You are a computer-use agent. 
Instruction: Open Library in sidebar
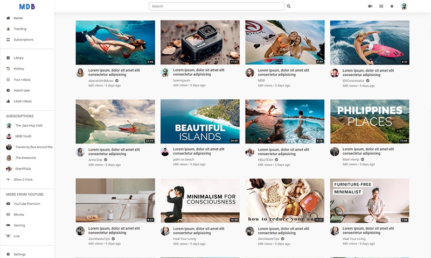[19, 58]
